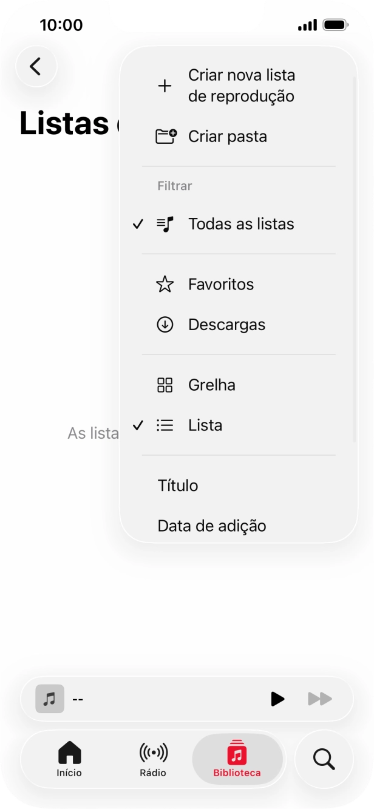Tap the album artwork thumbnail in mini player

click(x=48, y=699)
